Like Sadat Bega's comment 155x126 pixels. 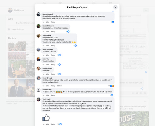pyautogui.click(x=47, y=45)
